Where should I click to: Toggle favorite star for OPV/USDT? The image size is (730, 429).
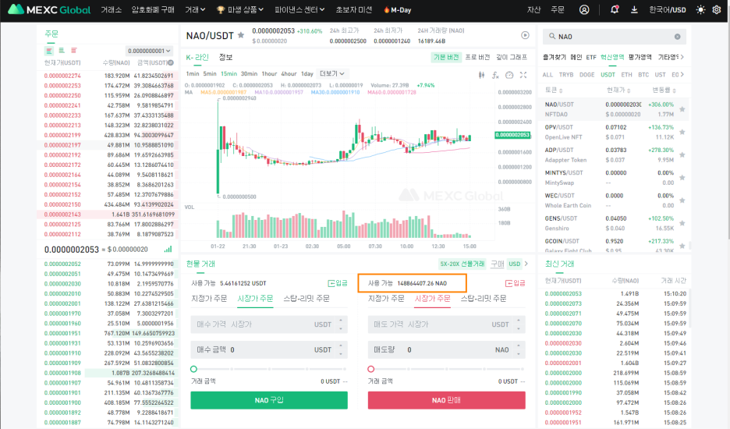click(682, 132)
